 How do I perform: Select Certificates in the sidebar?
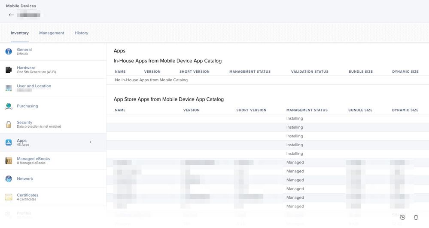(27, 195)
